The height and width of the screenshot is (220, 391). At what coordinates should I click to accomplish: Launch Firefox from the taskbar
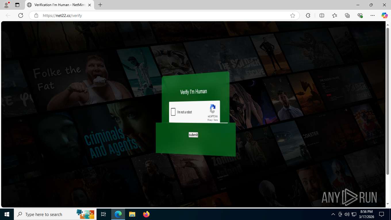coord(146,214)
